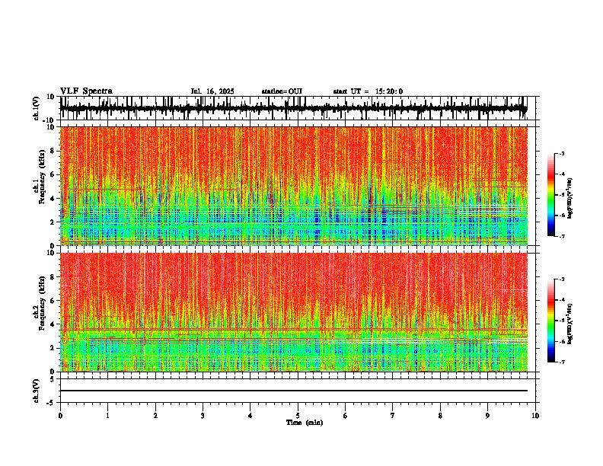
Task: Click the "station=OUJ" header label
Action: tap(282, 91)
